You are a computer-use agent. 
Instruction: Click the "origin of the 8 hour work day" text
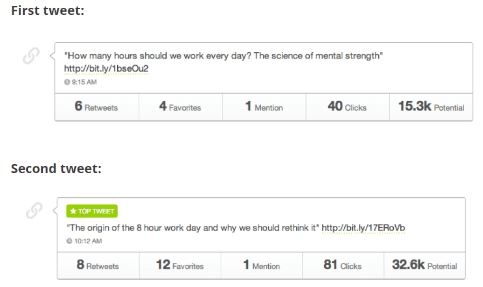tap(193, 228)
